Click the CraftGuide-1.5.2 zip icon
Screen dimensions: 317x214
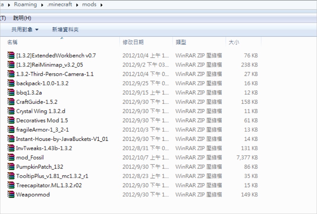pyautogui.click(x=11, y=102)
